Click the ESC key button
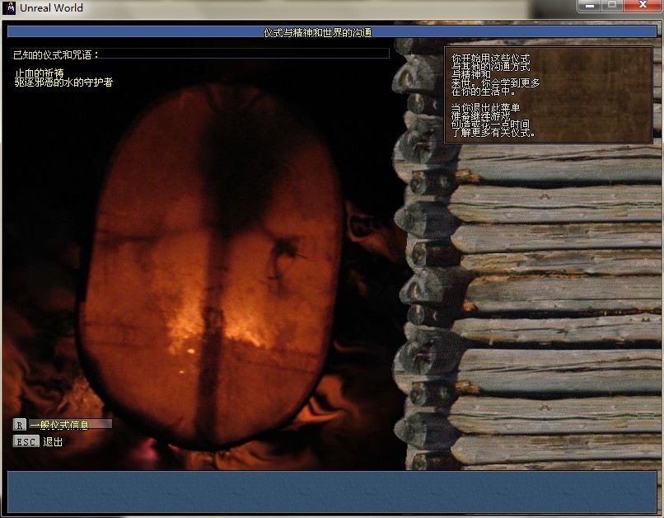The width and height of the screenshot is (664, 518). [x=26, y=441]
